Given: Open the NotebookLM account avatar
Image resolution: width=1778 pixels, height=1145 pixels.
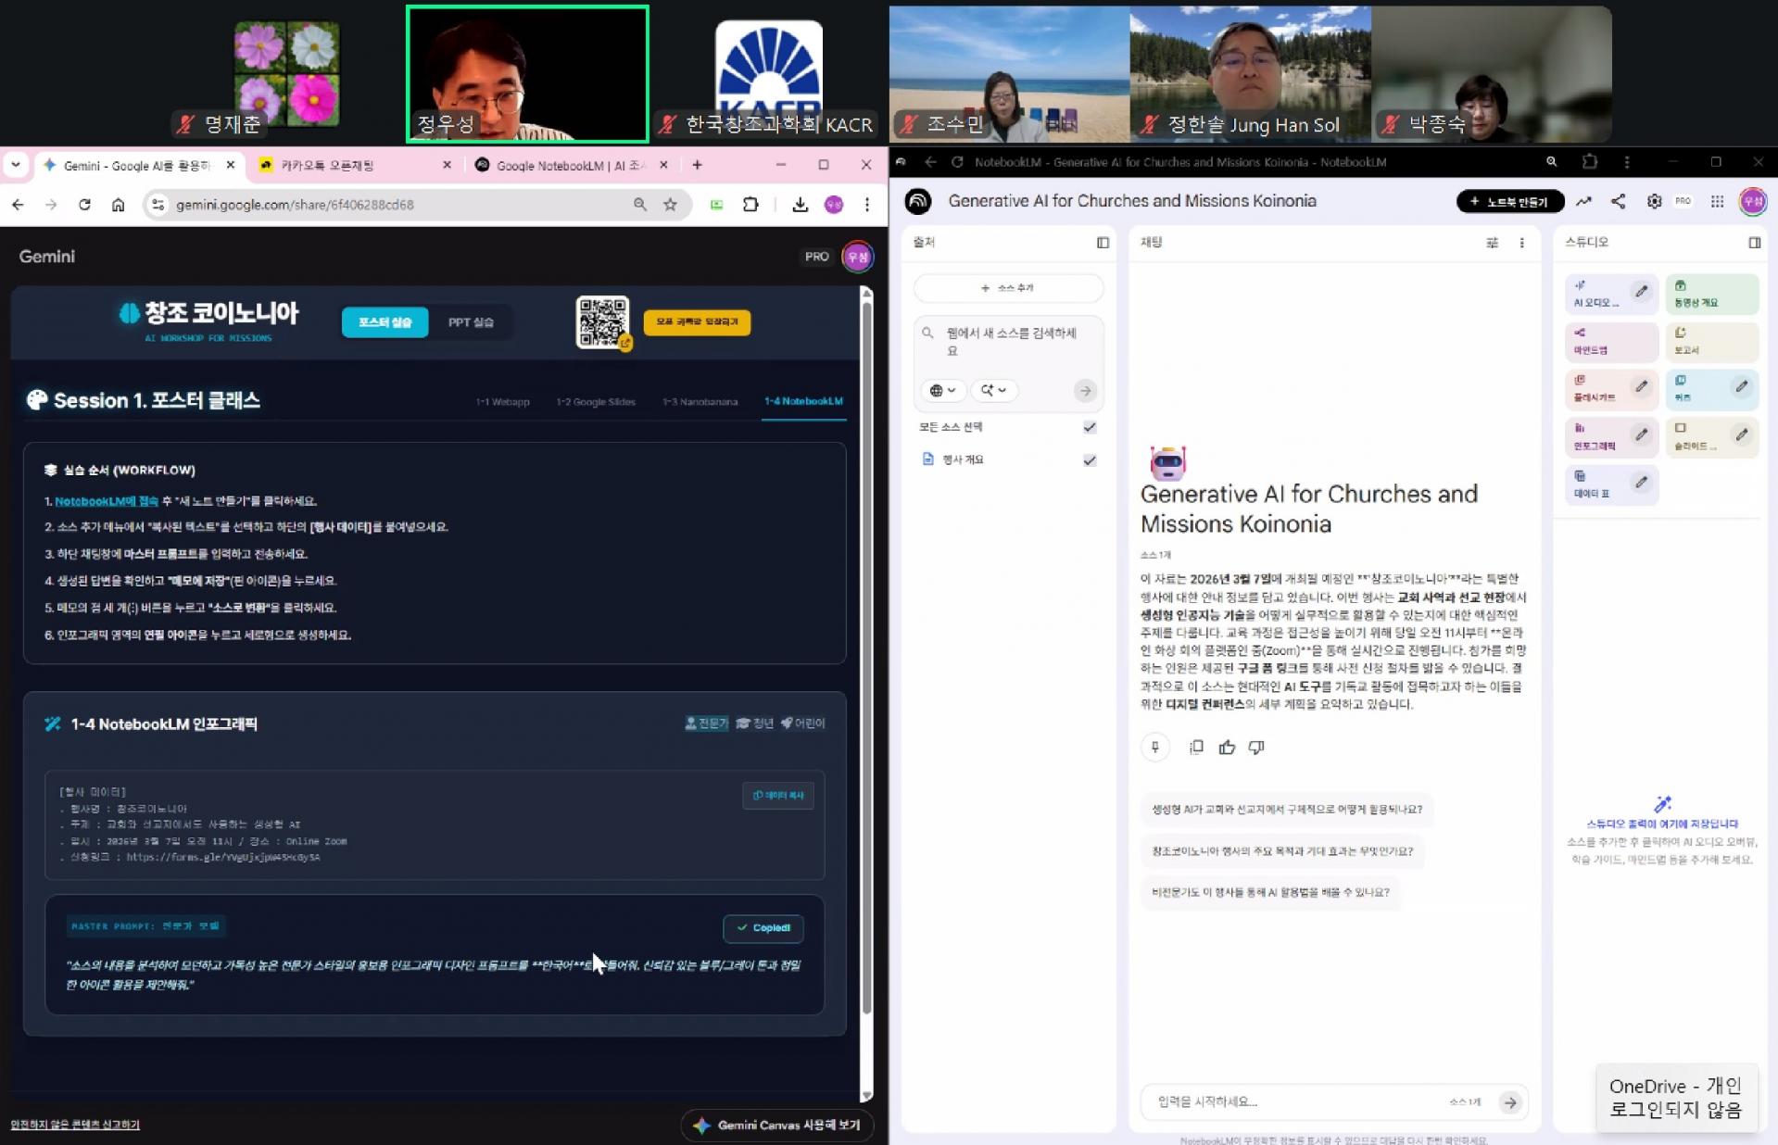Looking at the screenshot, I should pyautogui.click(x=1752, y=201).
